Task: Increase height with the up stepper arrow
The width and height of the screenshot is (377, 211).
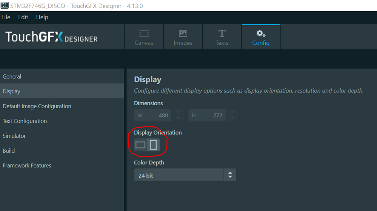Action: click(x=232, y=112)
